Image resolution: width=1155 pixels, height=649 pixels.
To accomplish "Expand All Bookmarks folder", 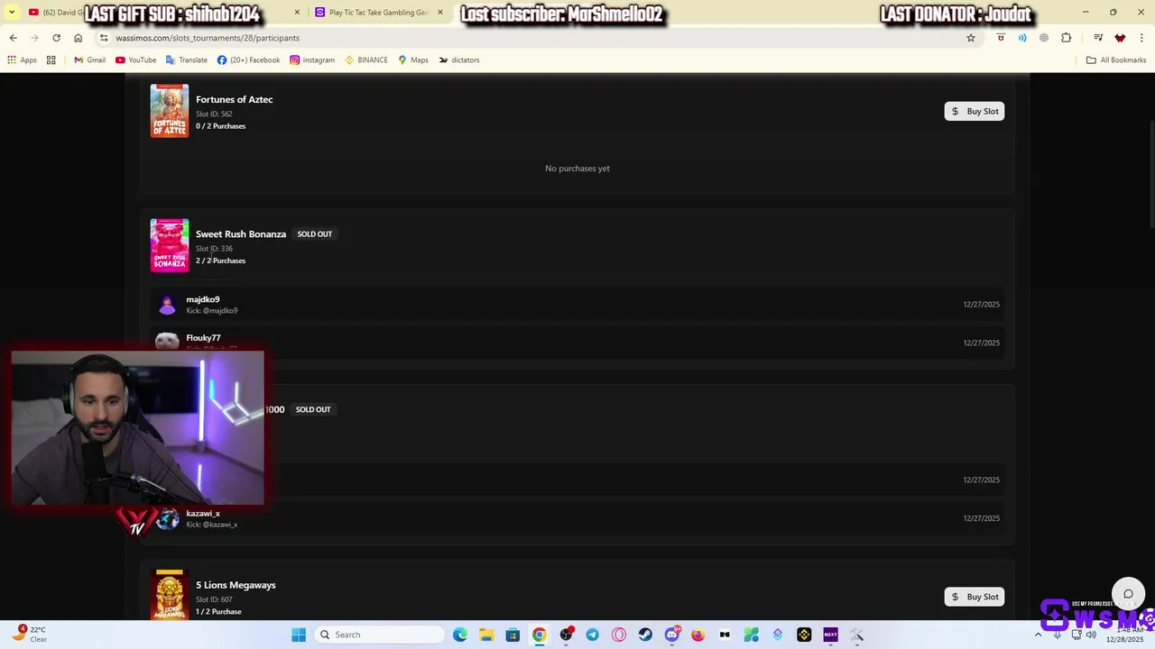I will 1116,60.
